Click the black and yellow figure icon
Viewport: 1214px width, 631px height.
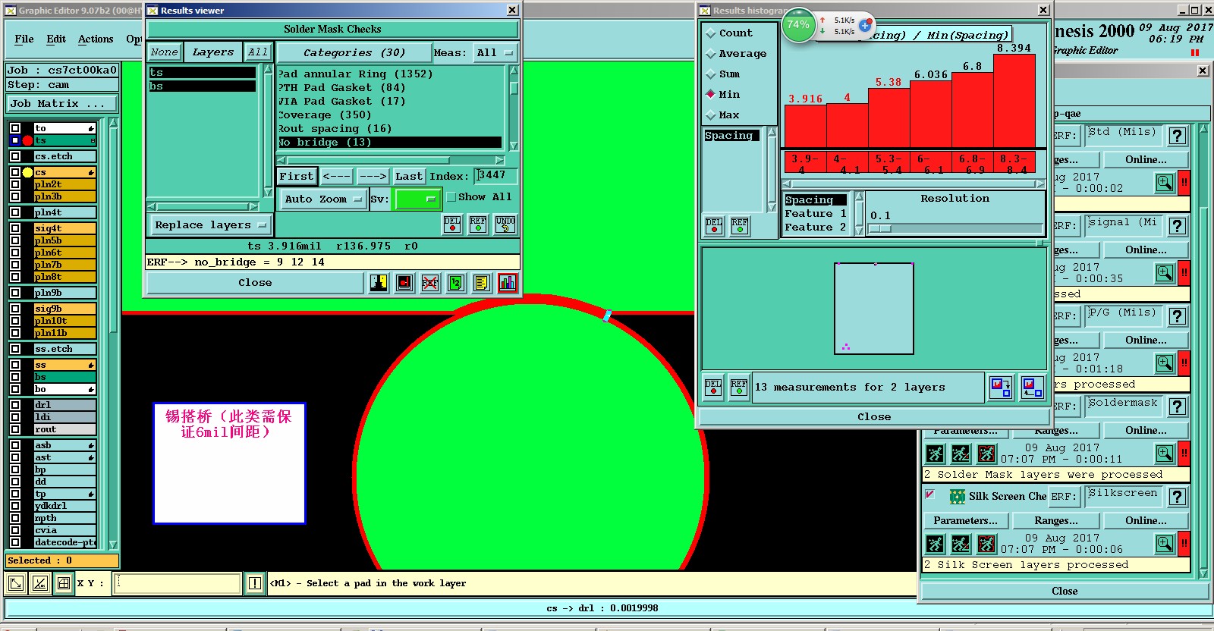pos(379,283)
